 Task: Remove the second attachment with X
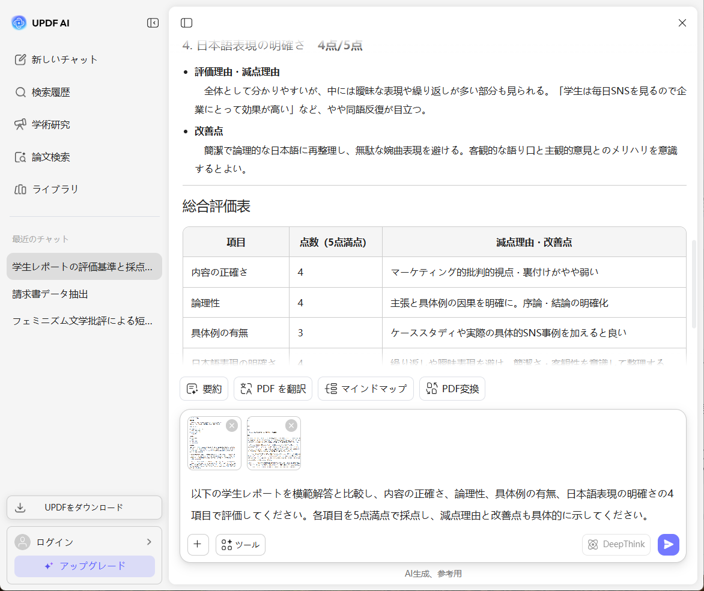coord(291,425)
